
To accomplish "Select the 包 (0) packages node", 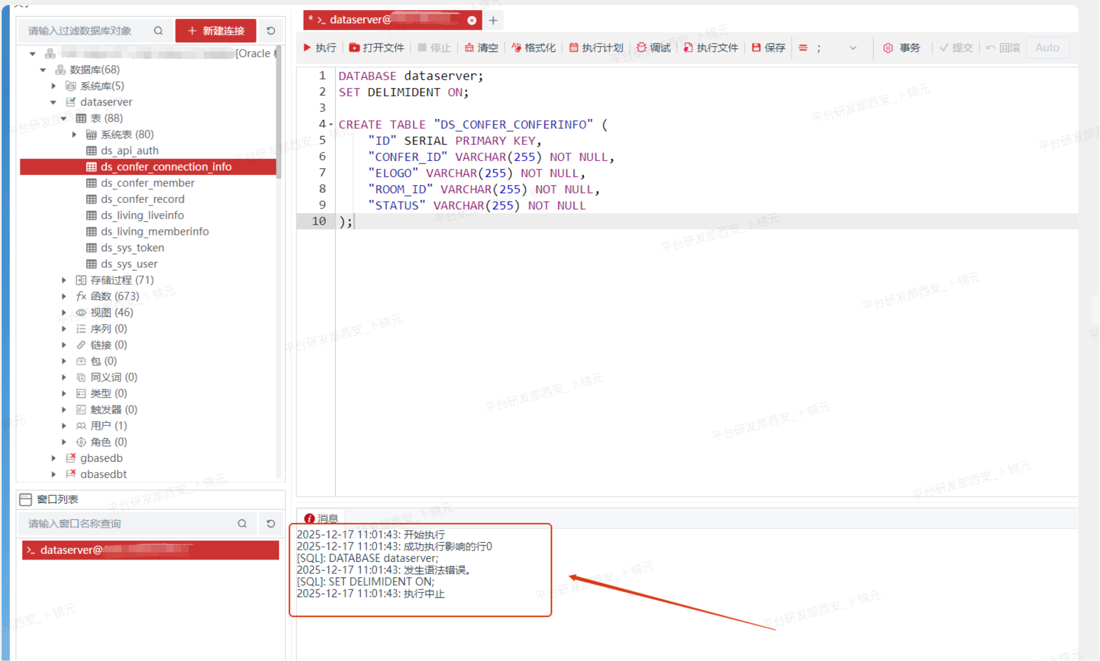I will coord(103,361).
